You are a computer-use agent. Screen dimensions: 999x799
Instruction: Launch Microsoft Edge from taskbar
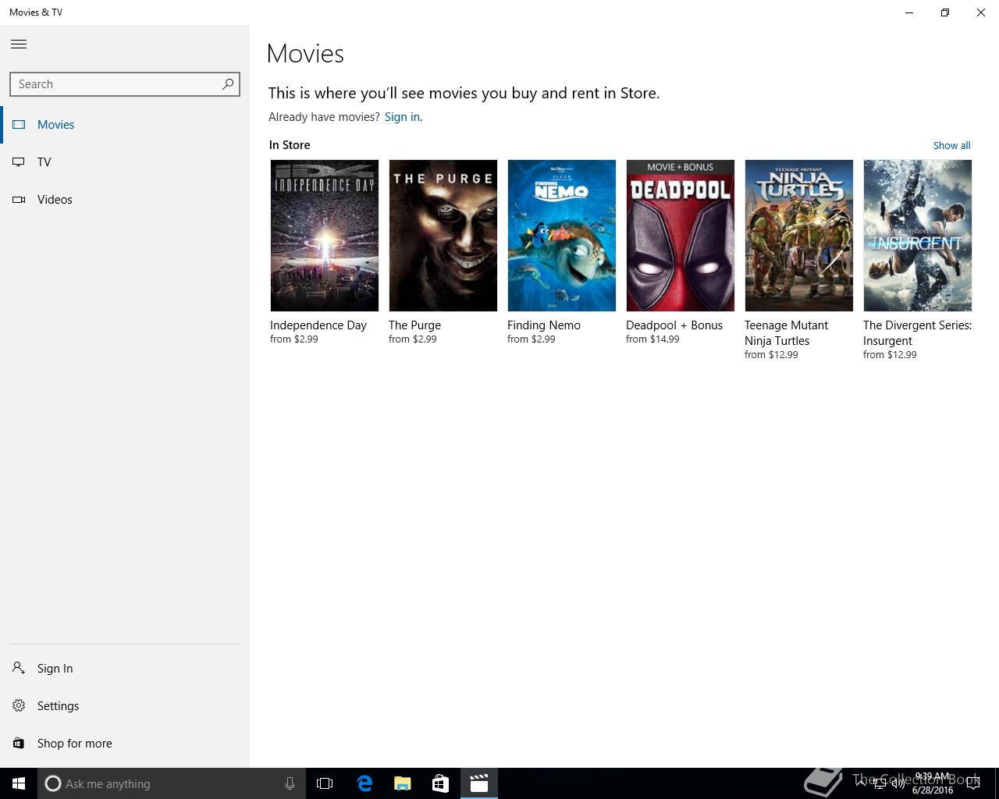coord(364,783)
